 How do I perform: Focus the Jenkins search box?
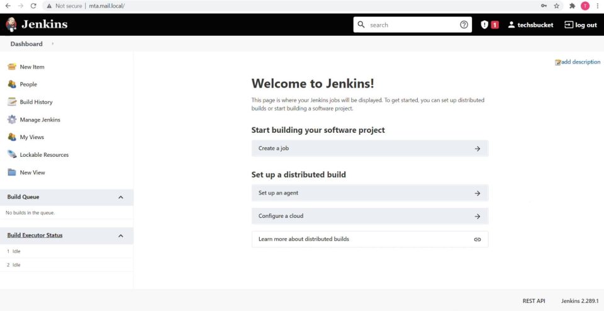point(413,25)
